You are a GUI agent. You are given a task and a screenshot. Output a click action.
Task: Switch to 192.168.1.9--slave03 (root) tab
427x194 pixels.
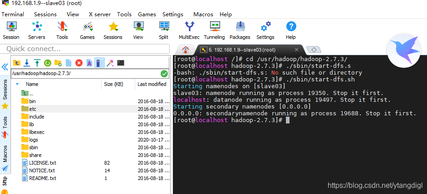point(242,50)
